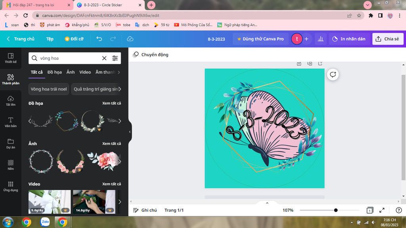Share page icon in address bar
The image size is (406, 228).
350,15
